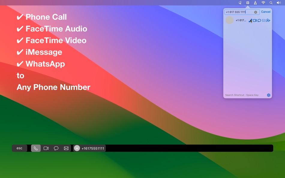Click 'Search Shortcut : Space Key' text
This screenshot has height=178, width=285.
tap(242, 95)
